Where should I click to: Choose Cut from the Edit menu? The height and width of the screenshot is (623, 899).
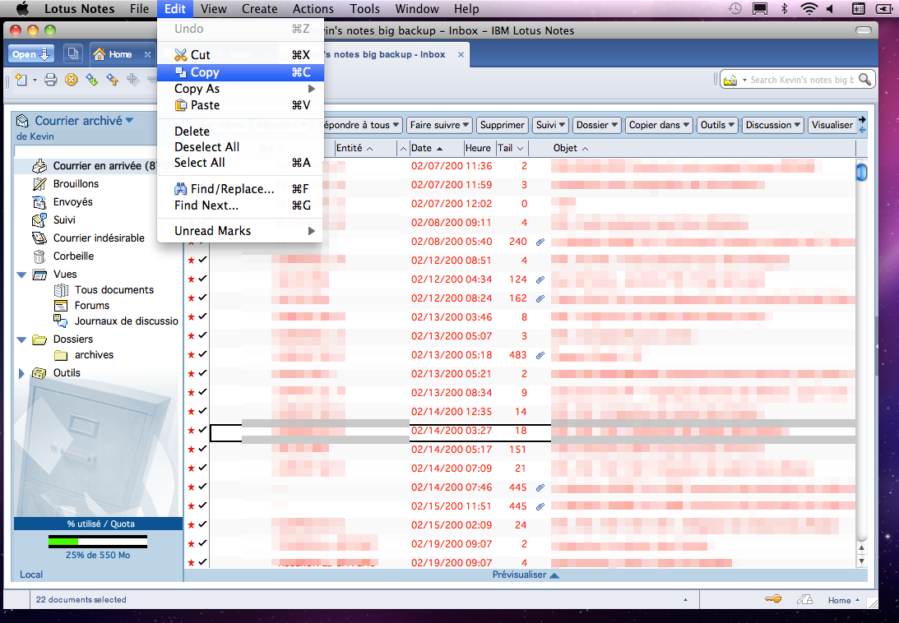pos(241,55)
